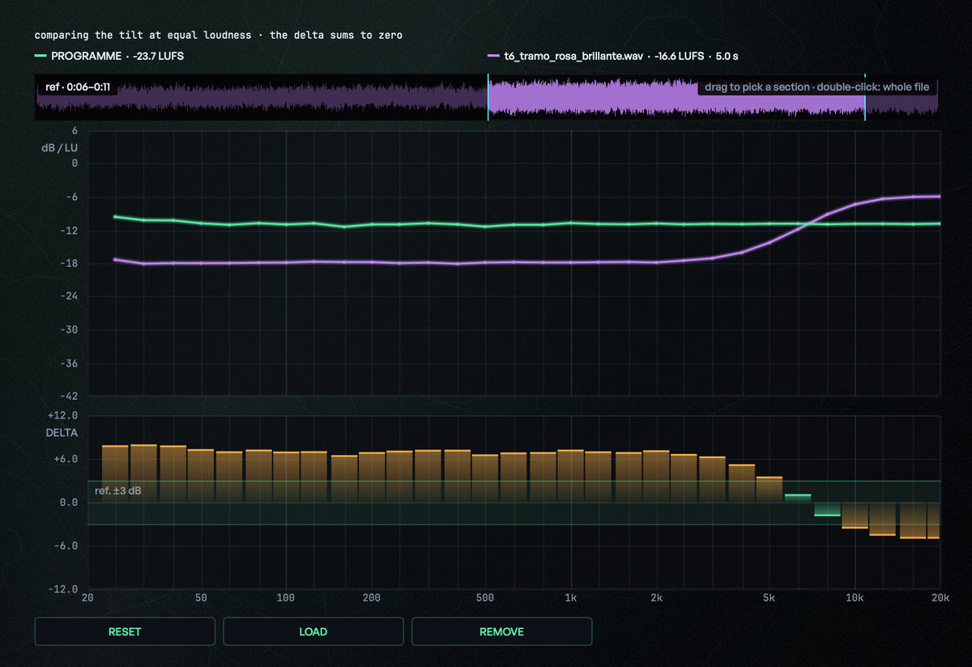Select the left waveform selection handle
The width and height of the screenshot is (972, 667).
point(488,98)
